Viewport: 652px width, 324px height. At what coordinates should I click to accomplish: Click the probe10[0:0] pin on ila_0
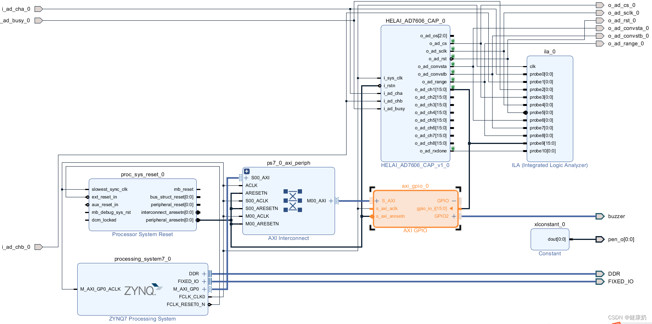[543, 151]
